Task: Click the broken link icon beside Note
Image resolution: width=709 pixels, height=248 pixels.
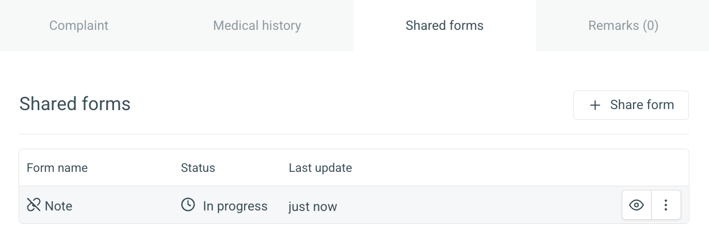Action: coord(34,205)
